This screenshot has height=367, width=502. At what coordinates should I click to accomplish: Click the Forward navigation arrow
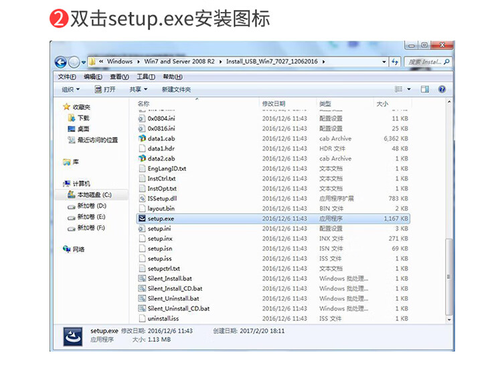(x=74, y=62)
